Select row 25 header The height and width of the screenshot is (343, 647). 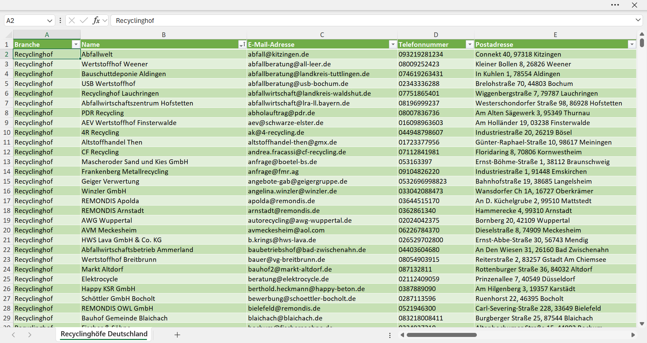click(x=7, y=279)
